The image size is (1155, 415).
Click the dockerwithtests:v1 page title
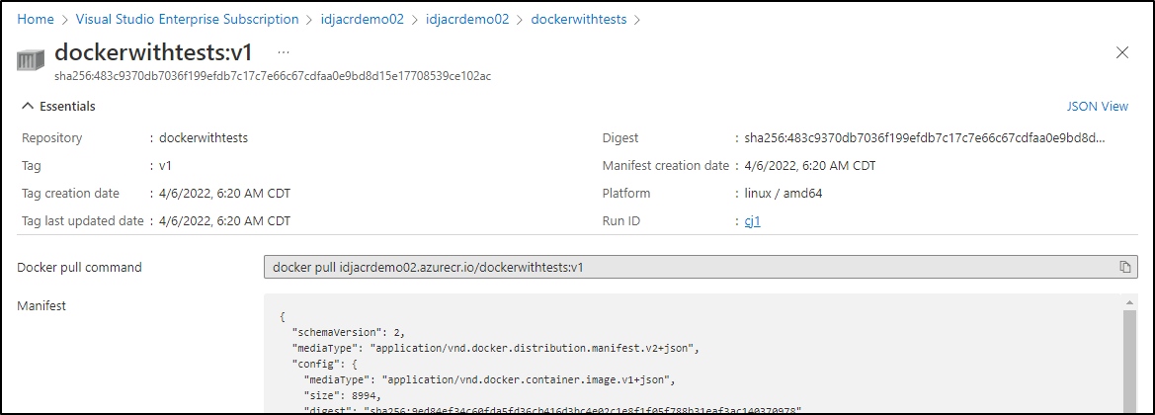(154, 52)
